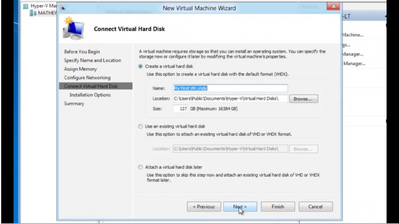This screenshot has width=399, height=224.
Task: Switch to Assign Memory step
Action: (80, 69)
